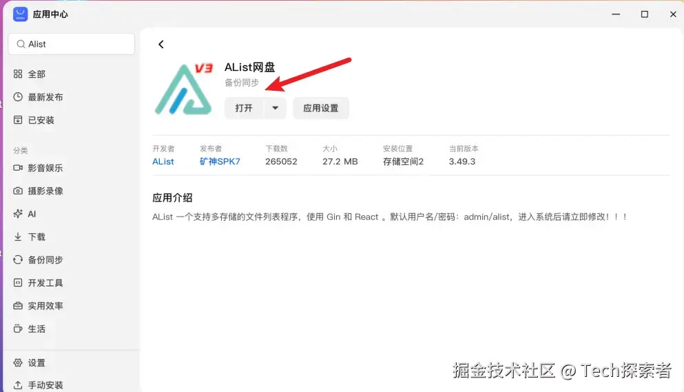Click the 应用介绍 heading
Screen dimensions: 684x392
[172, 198]
